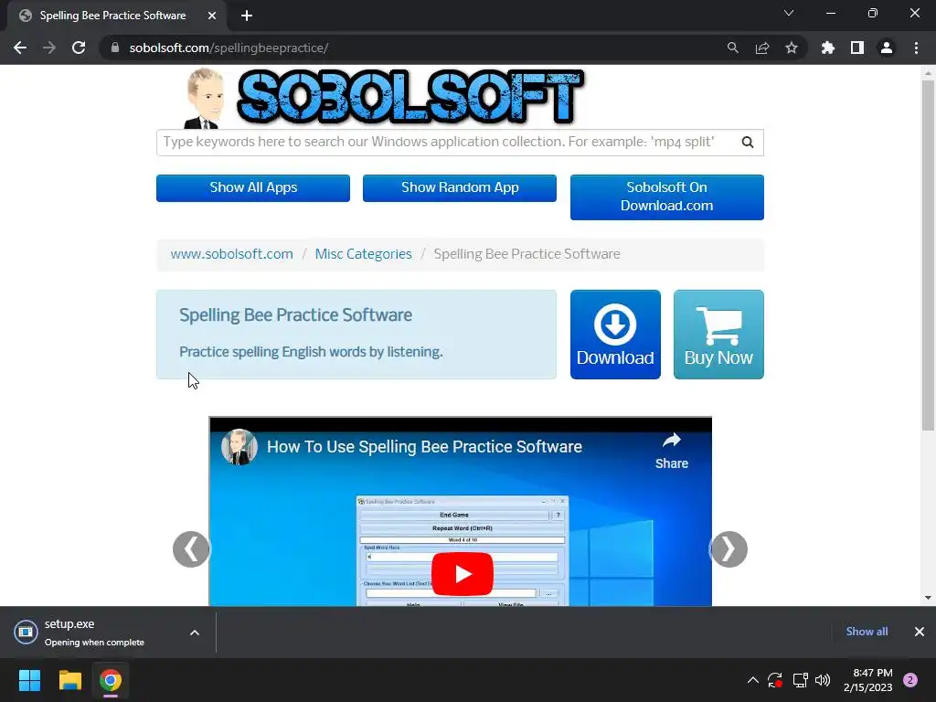Follow the www.sobolsoft.com breadcrumb link

pos(231,254)
